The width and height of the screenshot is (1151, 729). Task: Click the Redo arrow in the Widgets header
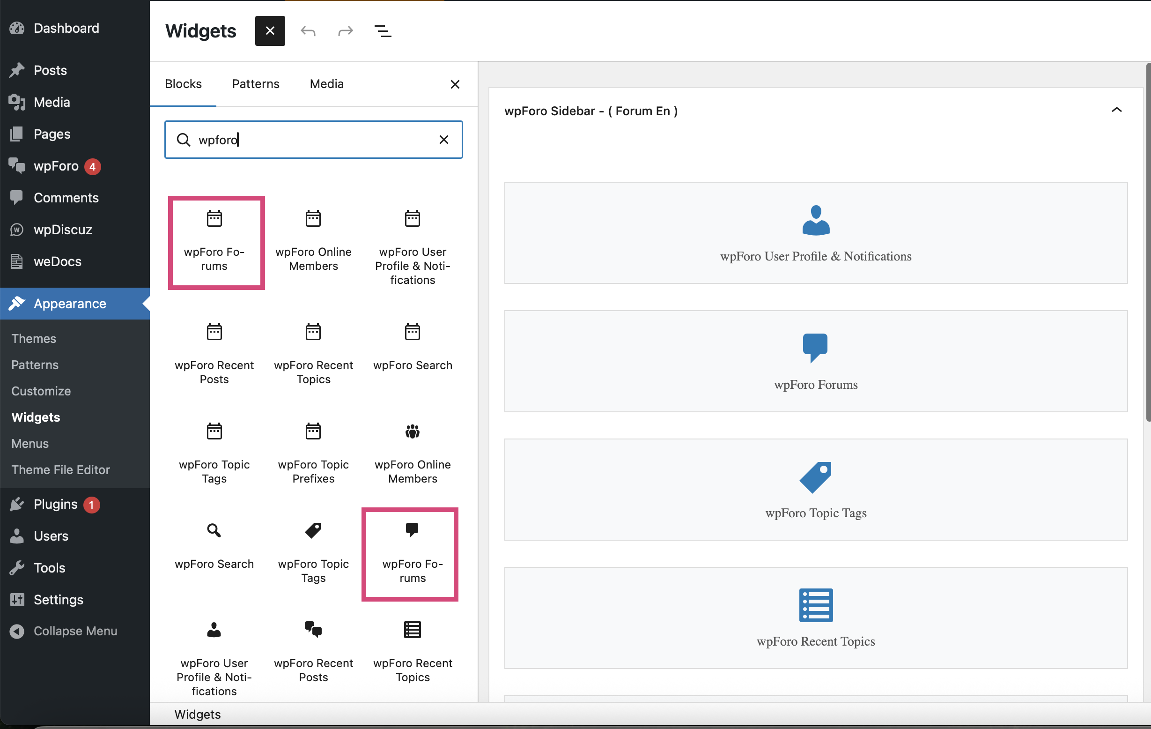(345, 31)
